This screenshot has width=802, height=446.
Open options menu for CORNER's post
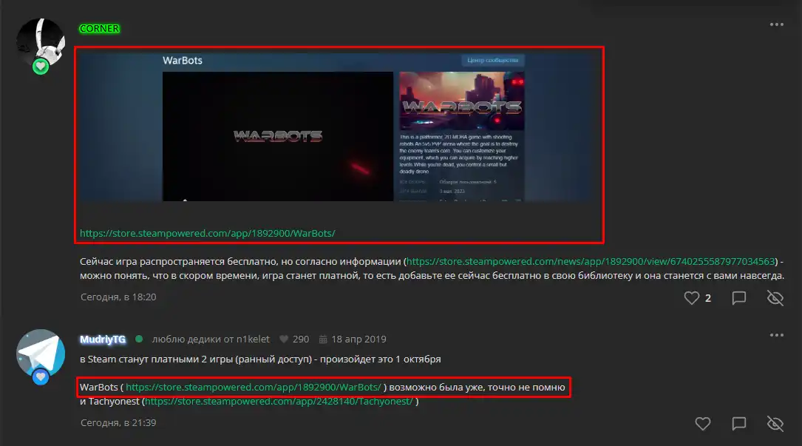pos(776,24)
